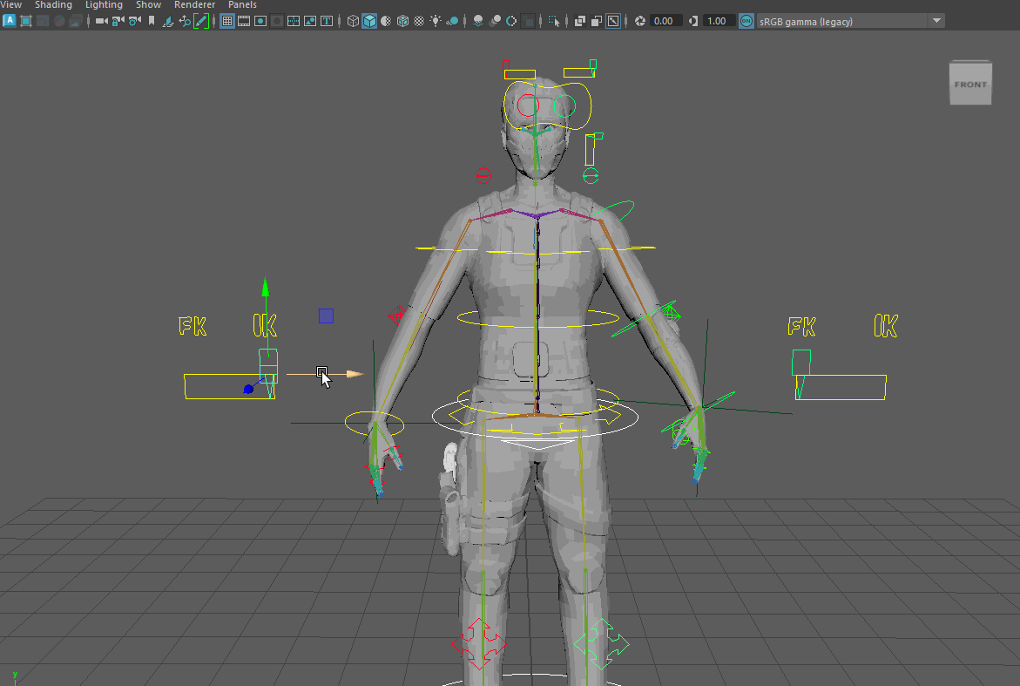1020x686 pixels.
Task: Click the wireframe display cube icon
Action: tap(353, 21)
